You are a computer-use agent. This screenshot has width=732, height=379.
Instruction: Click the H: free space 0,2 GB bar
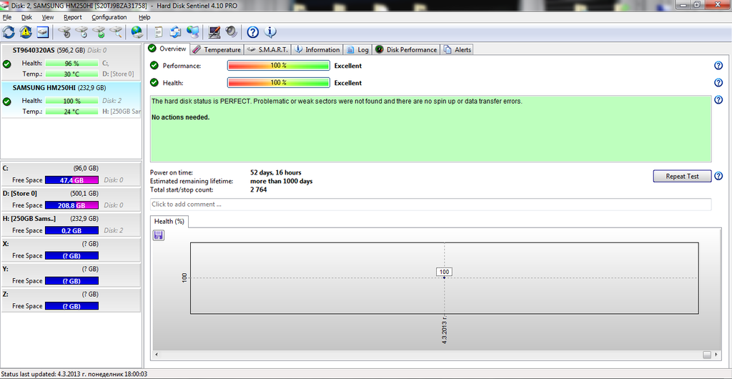click(72, 230)
